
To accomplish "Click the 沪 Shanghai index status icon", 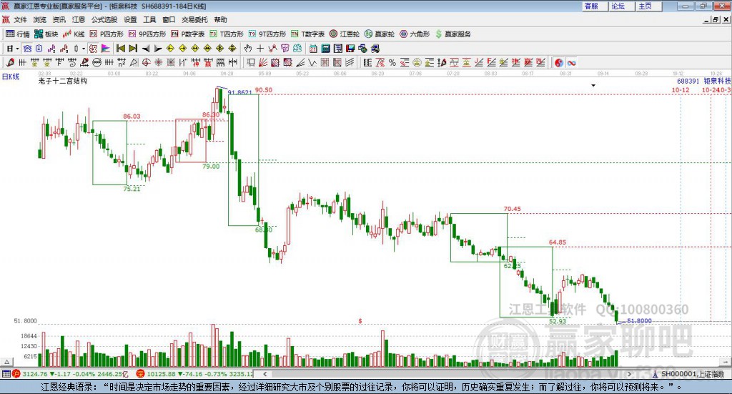I will tap(16, 374).
